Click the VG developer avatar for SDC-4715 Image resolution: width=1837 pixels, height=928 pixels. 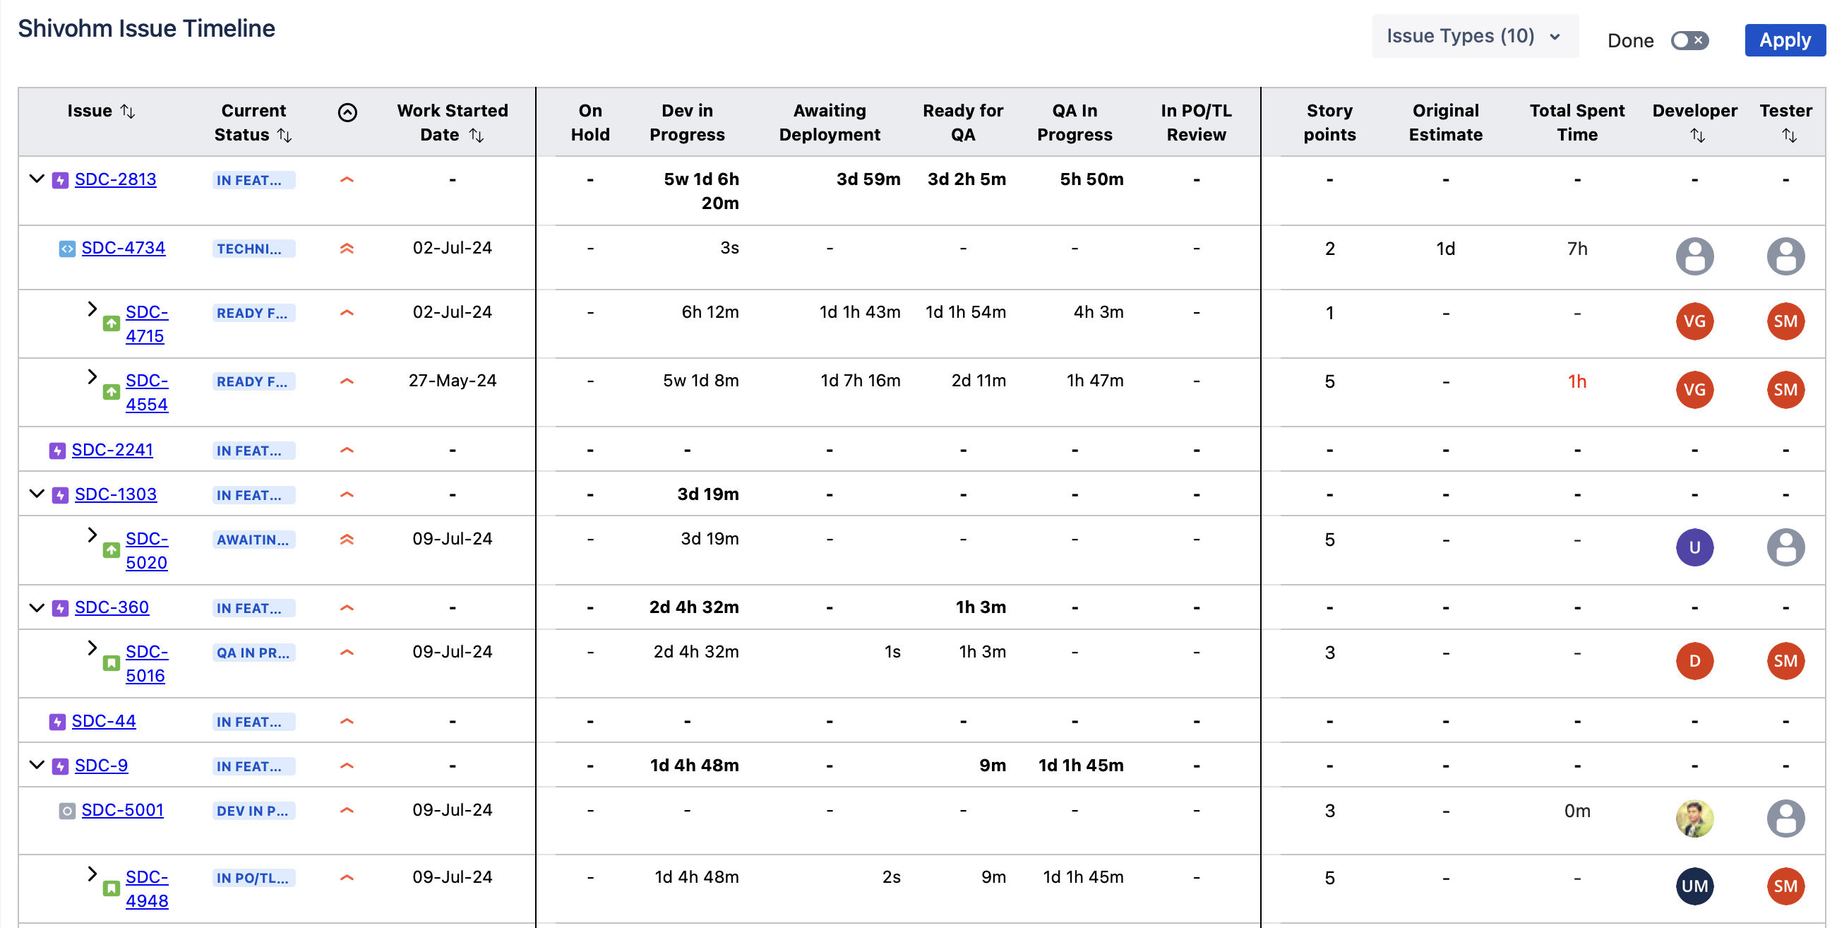[1694, 321]
